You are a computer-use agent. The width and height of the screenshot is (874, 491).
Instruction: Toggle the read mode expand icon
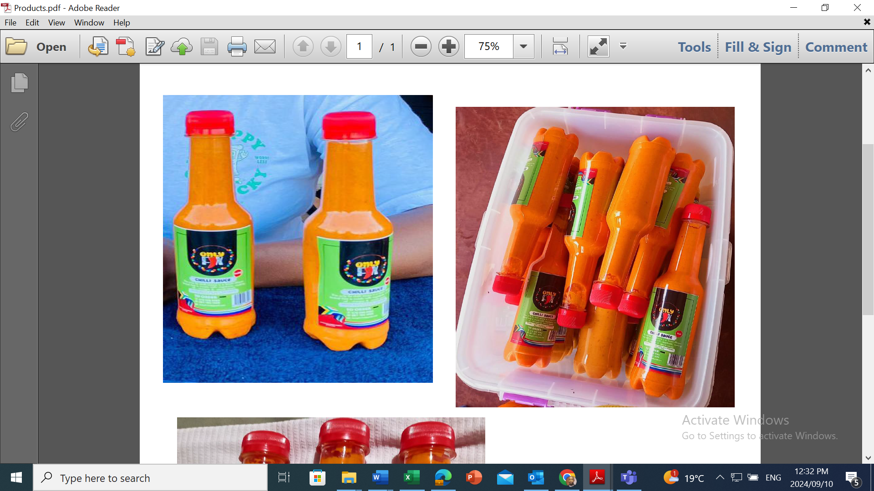click(x=598, y=46)
